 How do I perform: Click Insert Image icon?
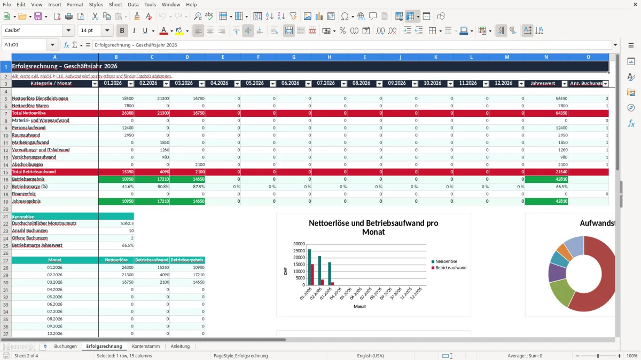[307, 17]
